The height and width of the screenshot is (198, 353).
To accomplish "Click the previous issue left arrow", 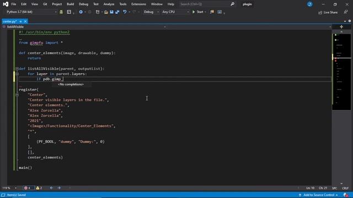I will point(51,188).
